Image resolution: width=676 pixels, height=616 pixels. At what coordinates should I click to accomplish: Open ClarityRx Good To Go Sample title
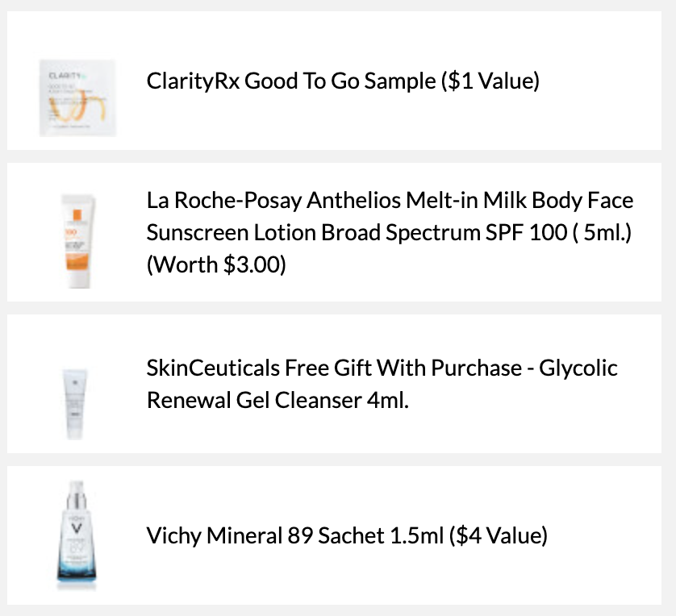[343, 81]
